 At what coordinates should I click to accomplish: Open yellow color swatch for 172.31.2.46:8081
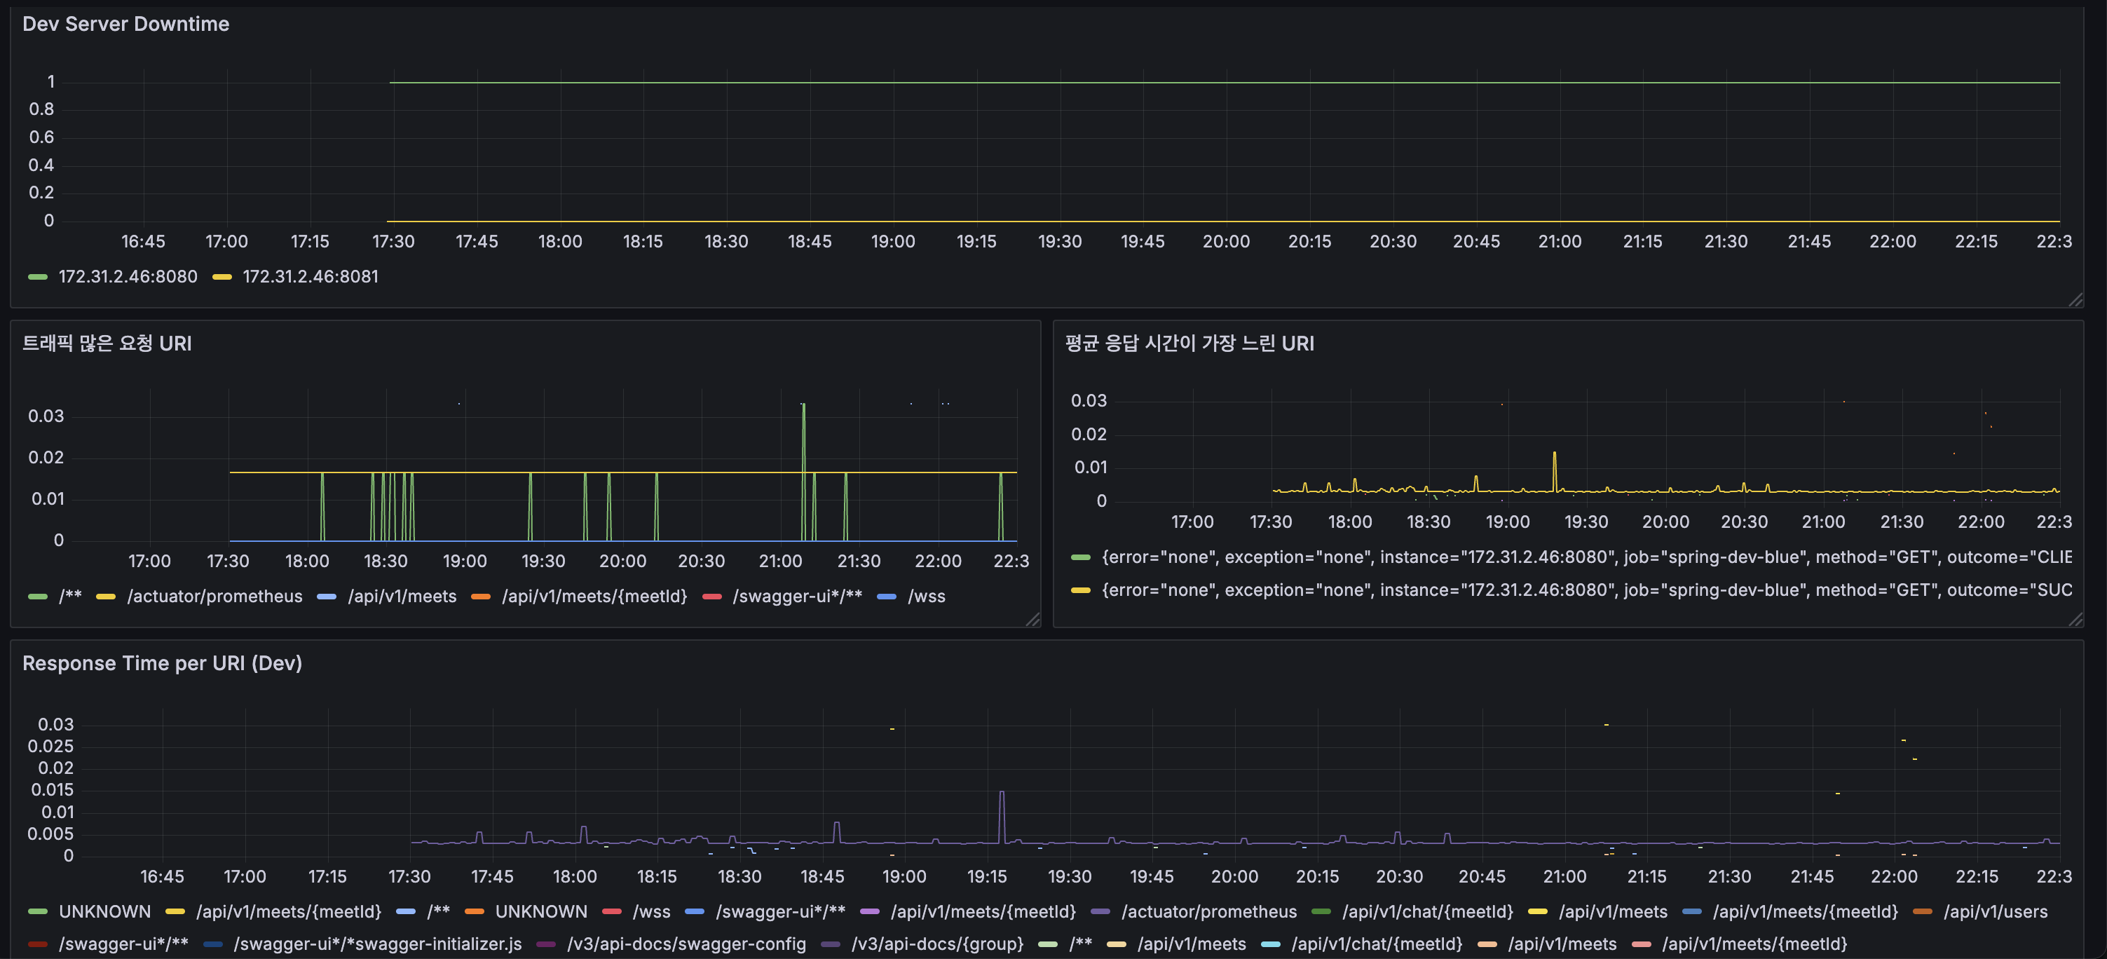point(221,278)
